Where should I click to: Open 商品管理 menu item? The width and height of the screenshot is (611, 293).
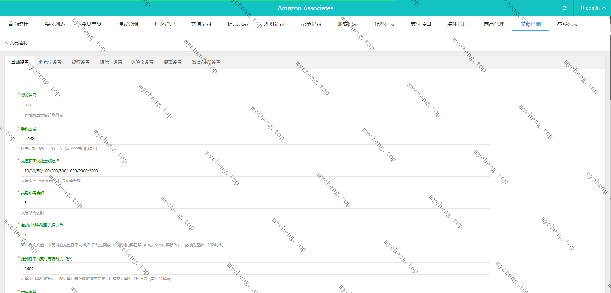[494, 24]
